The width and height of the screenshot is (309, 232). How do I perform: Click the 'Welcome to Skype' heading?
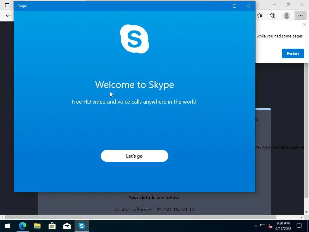pyautogui.click(x=134, y=85)
